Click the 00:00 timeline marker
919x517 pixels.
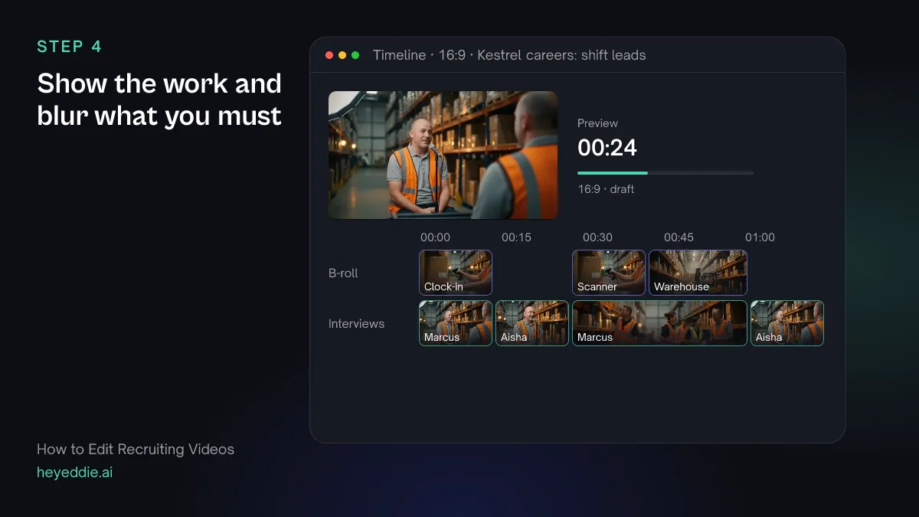(435, 237)
